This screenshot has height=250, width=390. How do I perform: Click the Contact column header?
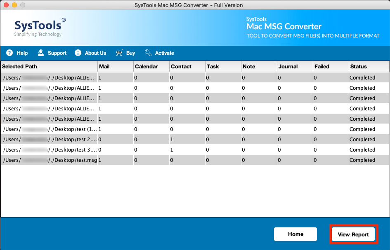click(187, 67)
